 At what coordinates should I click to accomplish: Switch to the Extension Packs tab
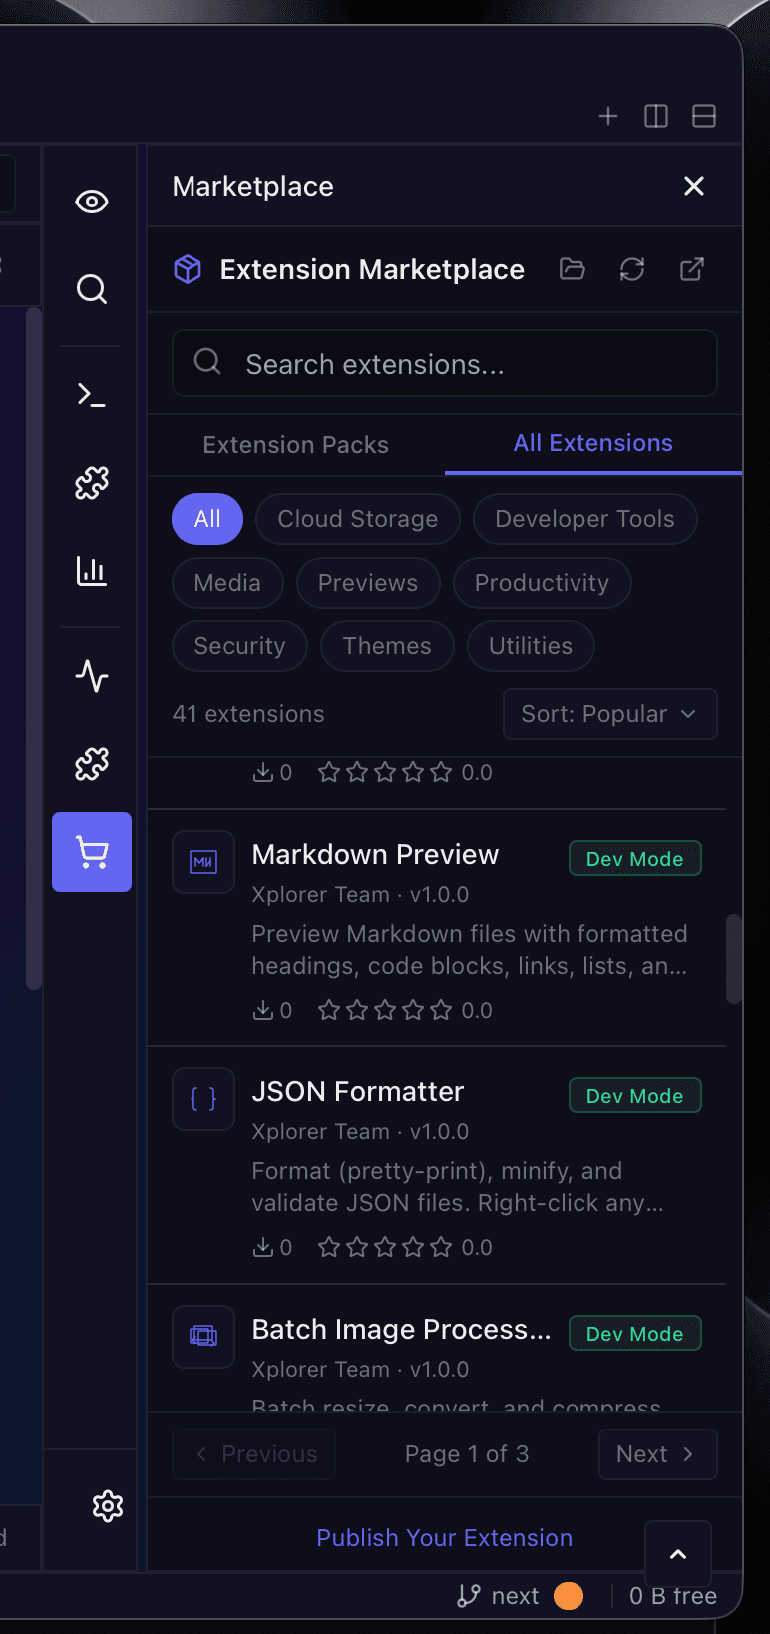(x=295, y=444)
